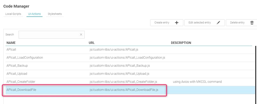Screen dimensions: 257x104
Task: Click the pencil icon on Edit selected entry
Action: pyautogui.click(x=218, y=23)
